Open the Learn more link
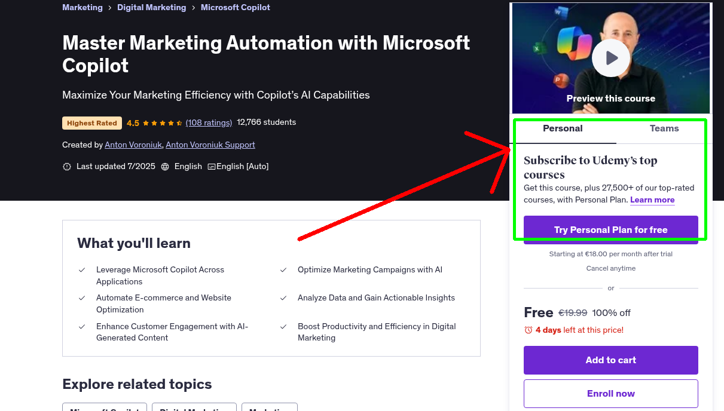Viewport: 724px width, 411px height. point(652,200)
